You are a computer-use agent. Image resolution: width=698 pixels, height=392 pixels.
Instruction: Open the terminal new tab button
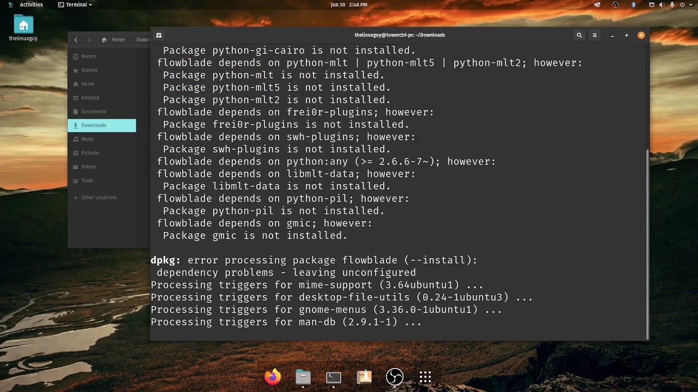pyautogui.click(x=159, y=35)
